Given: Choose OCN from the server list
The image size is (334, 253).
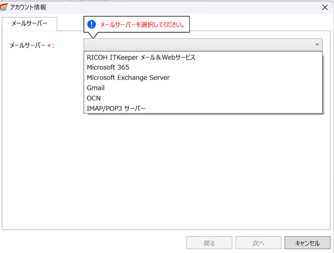Looking at the screenshot, I should [x=93, y=98].
